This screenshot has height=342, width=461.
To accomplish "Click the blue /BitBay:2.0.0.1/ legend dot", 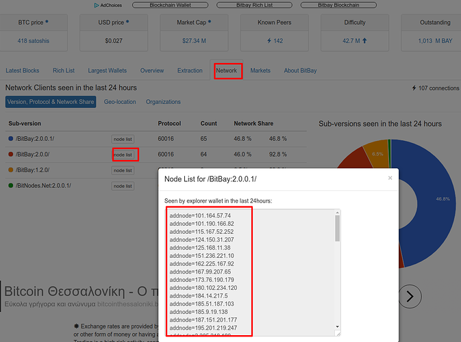I will click(x=10, y=138).
